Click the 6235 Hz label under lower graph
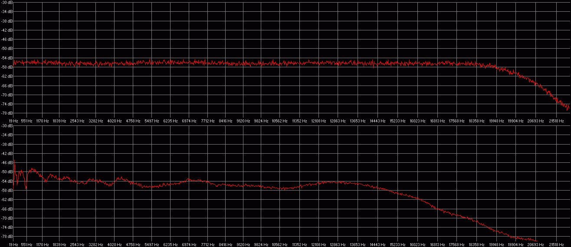The width and height of the screenshot is (571, 247). 171,245
